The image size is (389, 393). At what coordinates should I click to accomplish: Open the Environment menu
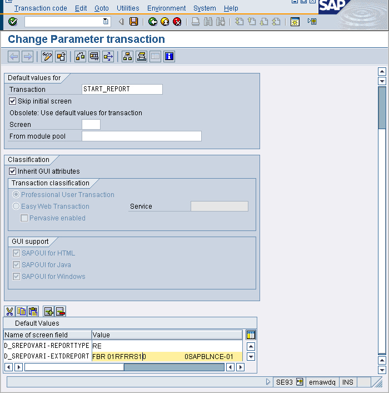pos(166,8)
